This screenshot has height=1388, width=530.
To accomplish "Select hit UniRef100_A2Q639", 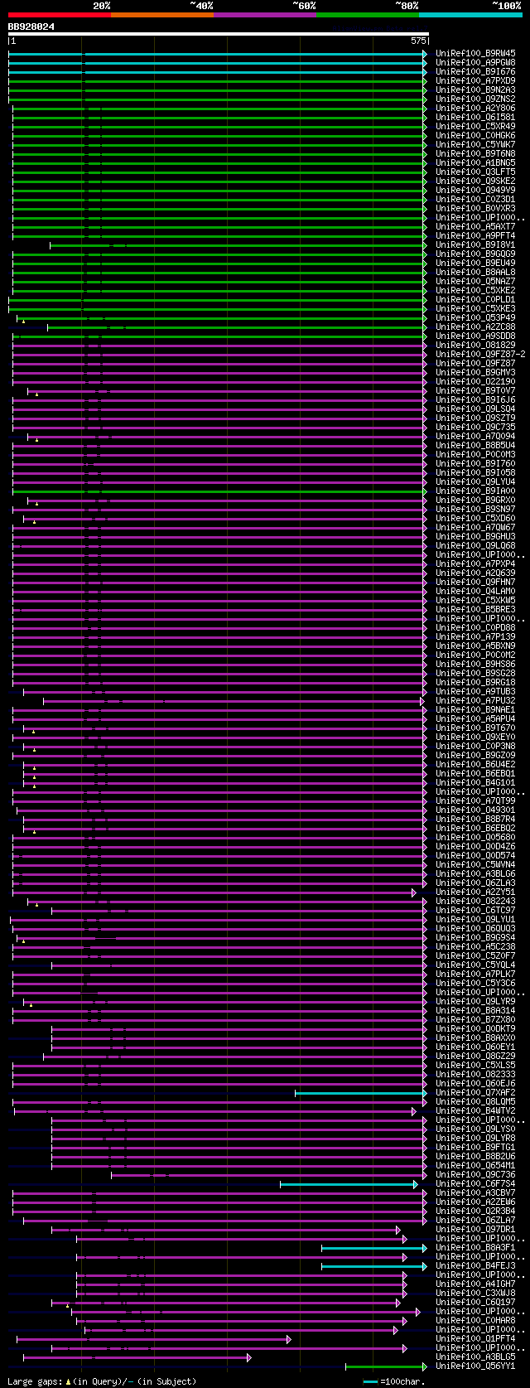I will coord(475,573).
